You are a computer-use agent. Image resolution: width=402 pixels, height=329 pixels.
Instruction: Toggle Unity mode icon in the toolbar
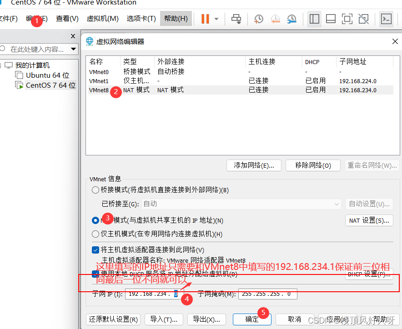coord(363,19)
